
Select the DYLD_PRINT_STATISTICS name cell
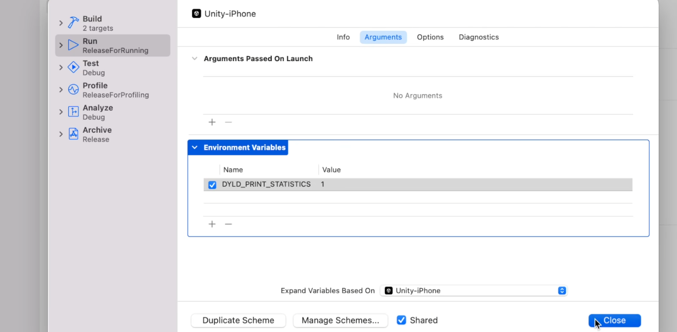pyautogui.click(x=266, y=184)
